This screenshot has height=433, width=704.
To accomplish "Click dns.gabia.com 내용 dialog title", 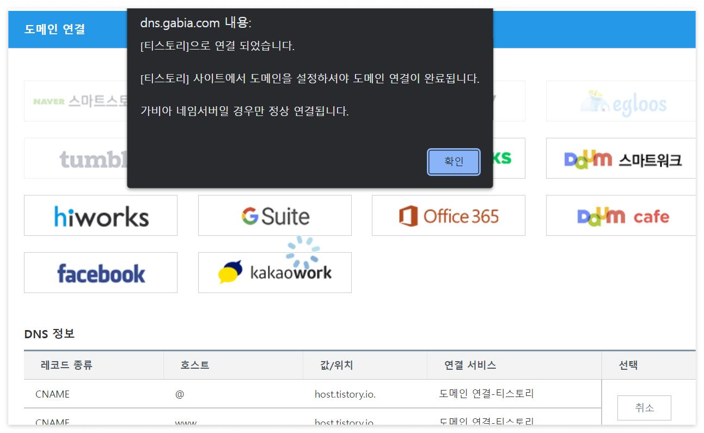I will click(x=196, y=23).
